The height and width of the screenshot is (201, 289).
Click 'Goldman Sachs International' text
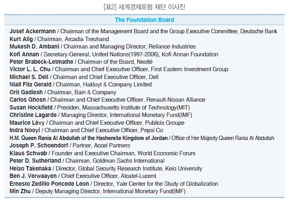coord(128,161)
